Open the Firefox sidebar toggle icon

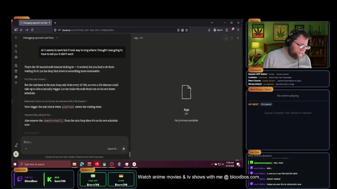click(16, 30)
